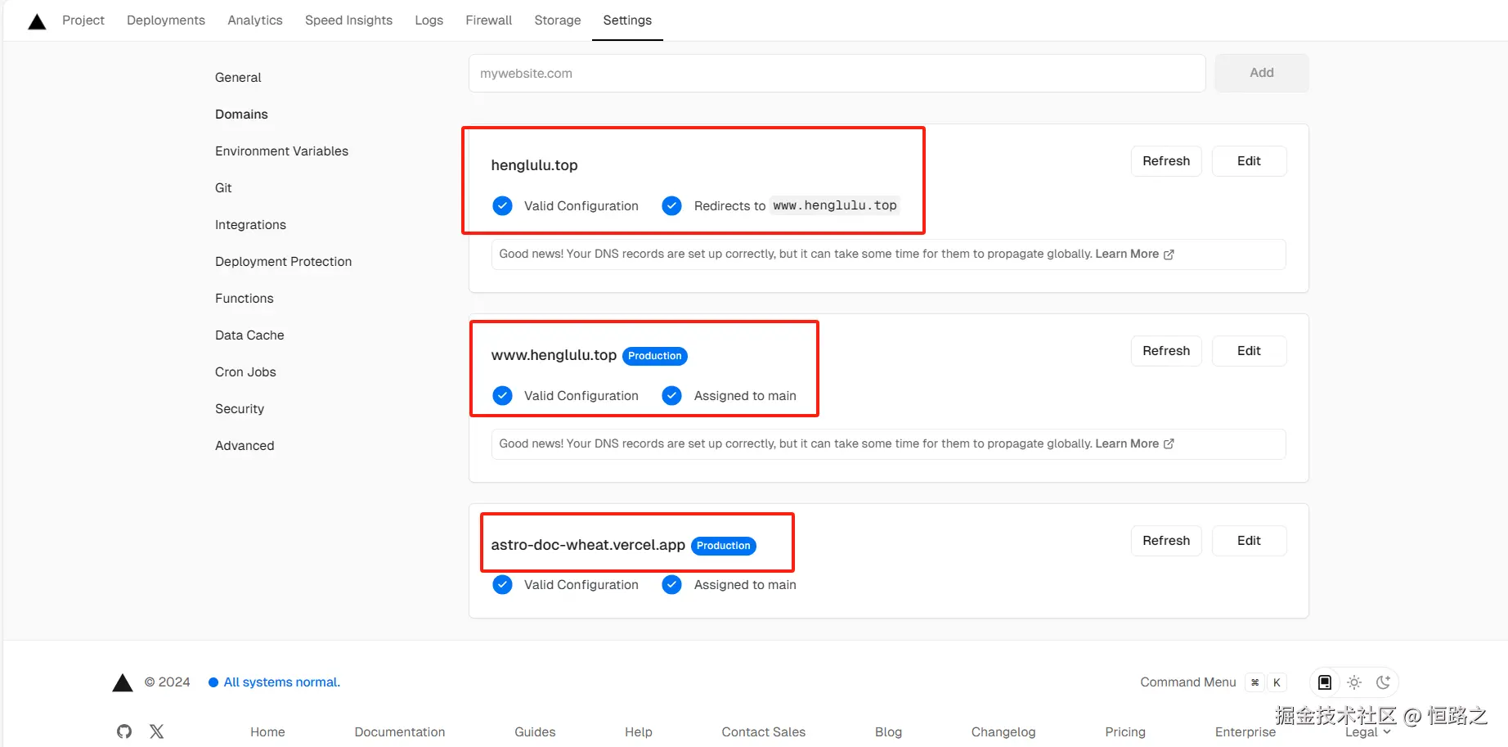This screenshot has height=747, width=1508.
Task: Open Cron Jobs settings
Action: point(245,372)
